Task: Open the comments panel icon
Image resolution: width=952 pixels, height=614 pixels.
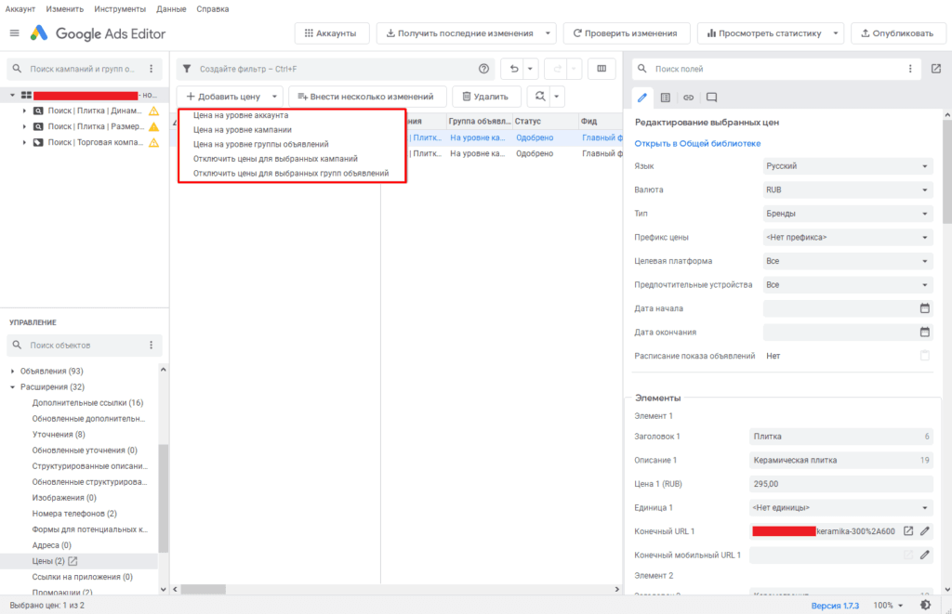Action: tap(711, 98)
